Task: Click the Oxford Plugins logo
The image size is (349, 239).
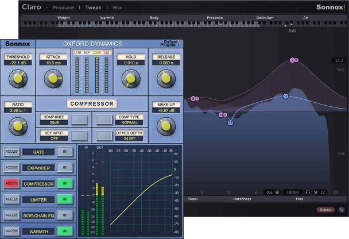Action: click(169, 44)
